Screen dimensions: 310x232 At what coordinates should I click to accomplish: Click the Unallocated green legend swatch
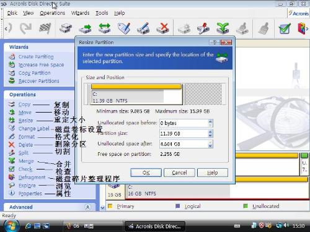246,206
